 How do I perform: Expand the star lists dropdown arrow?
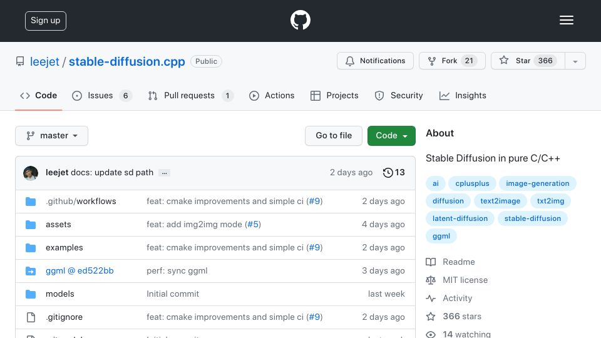(575, 61)
